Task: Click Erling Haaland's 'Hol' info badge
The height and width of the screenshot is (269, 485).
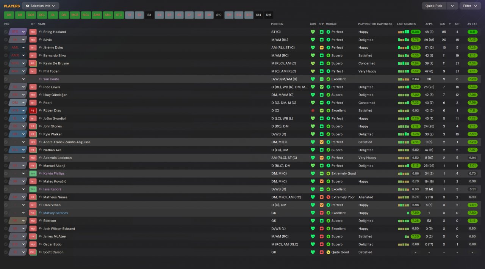Action: pyautogui.click(x=33, y=32)
